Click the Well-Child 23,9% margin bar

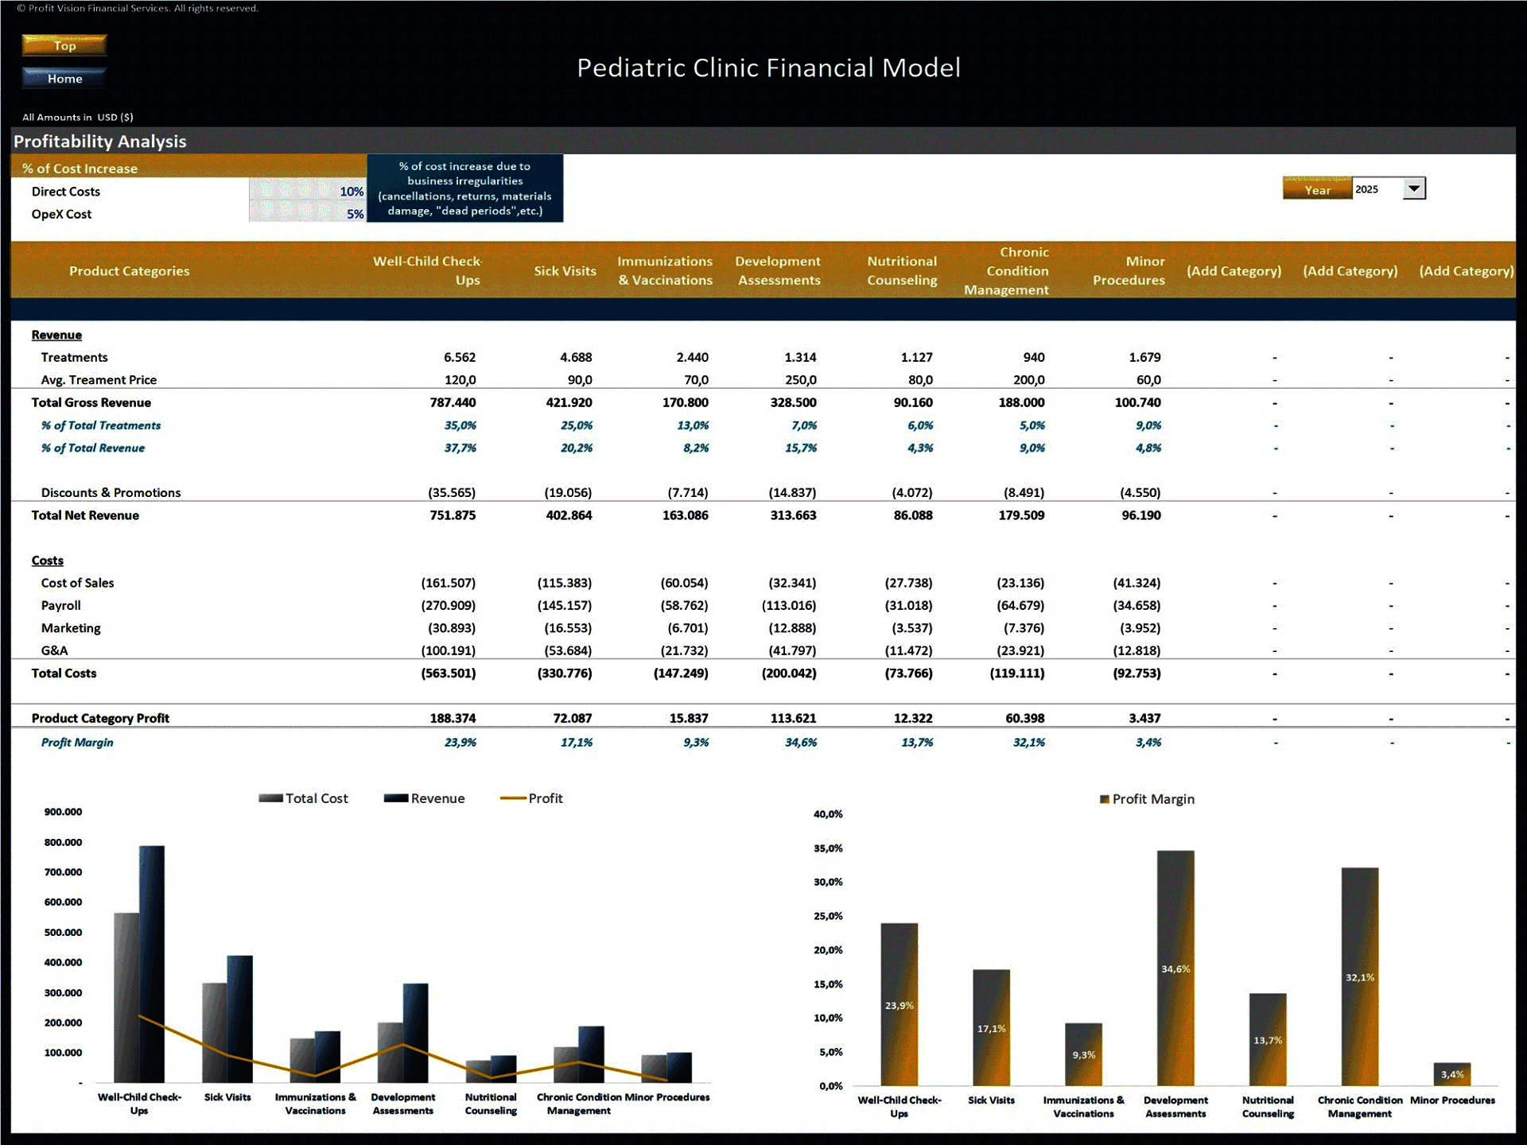899,1004
